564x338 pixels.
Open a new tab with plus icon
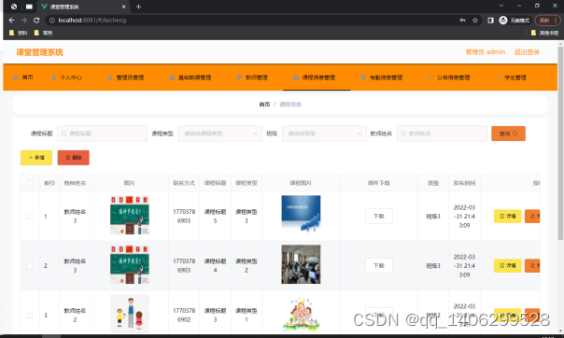(138, 7)
